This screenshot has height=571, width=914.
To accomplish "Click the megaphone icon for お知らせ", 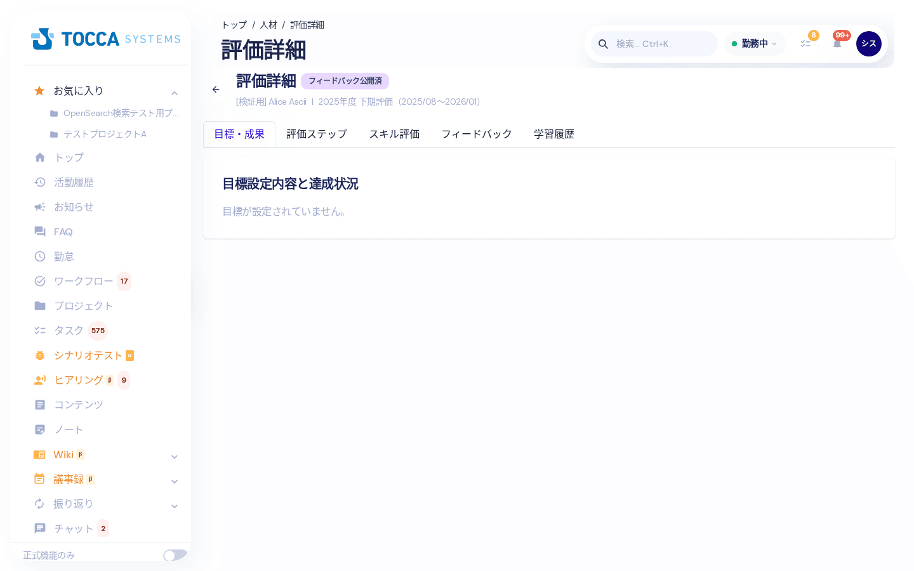I will (x=40, y=207).
